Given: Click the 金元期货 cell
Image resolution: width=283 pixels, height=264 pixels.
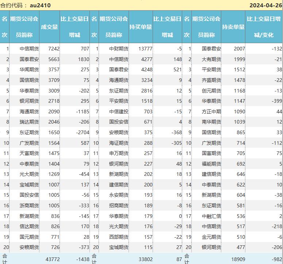Looking at the screenshot, I should tap(211, 237).
